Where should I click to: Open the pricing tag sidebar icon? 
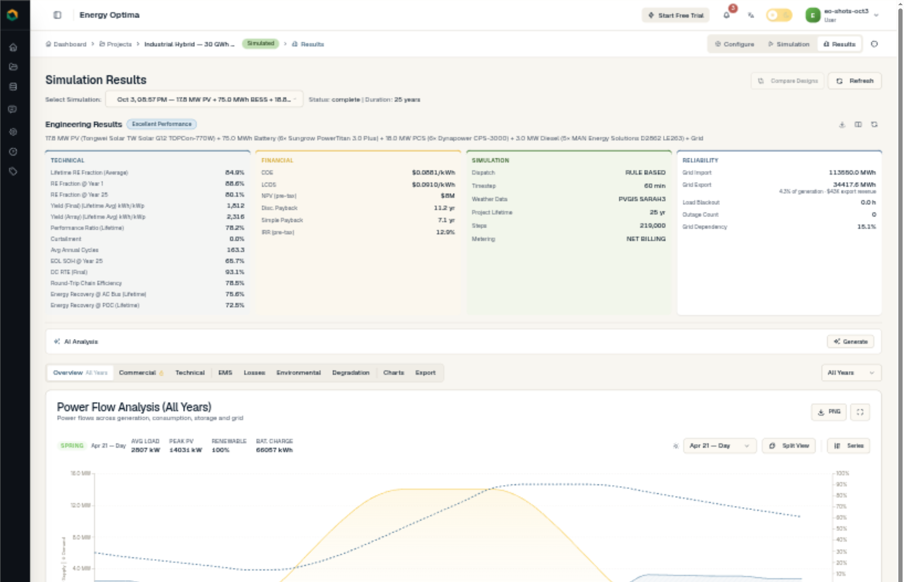click(13, 171)
